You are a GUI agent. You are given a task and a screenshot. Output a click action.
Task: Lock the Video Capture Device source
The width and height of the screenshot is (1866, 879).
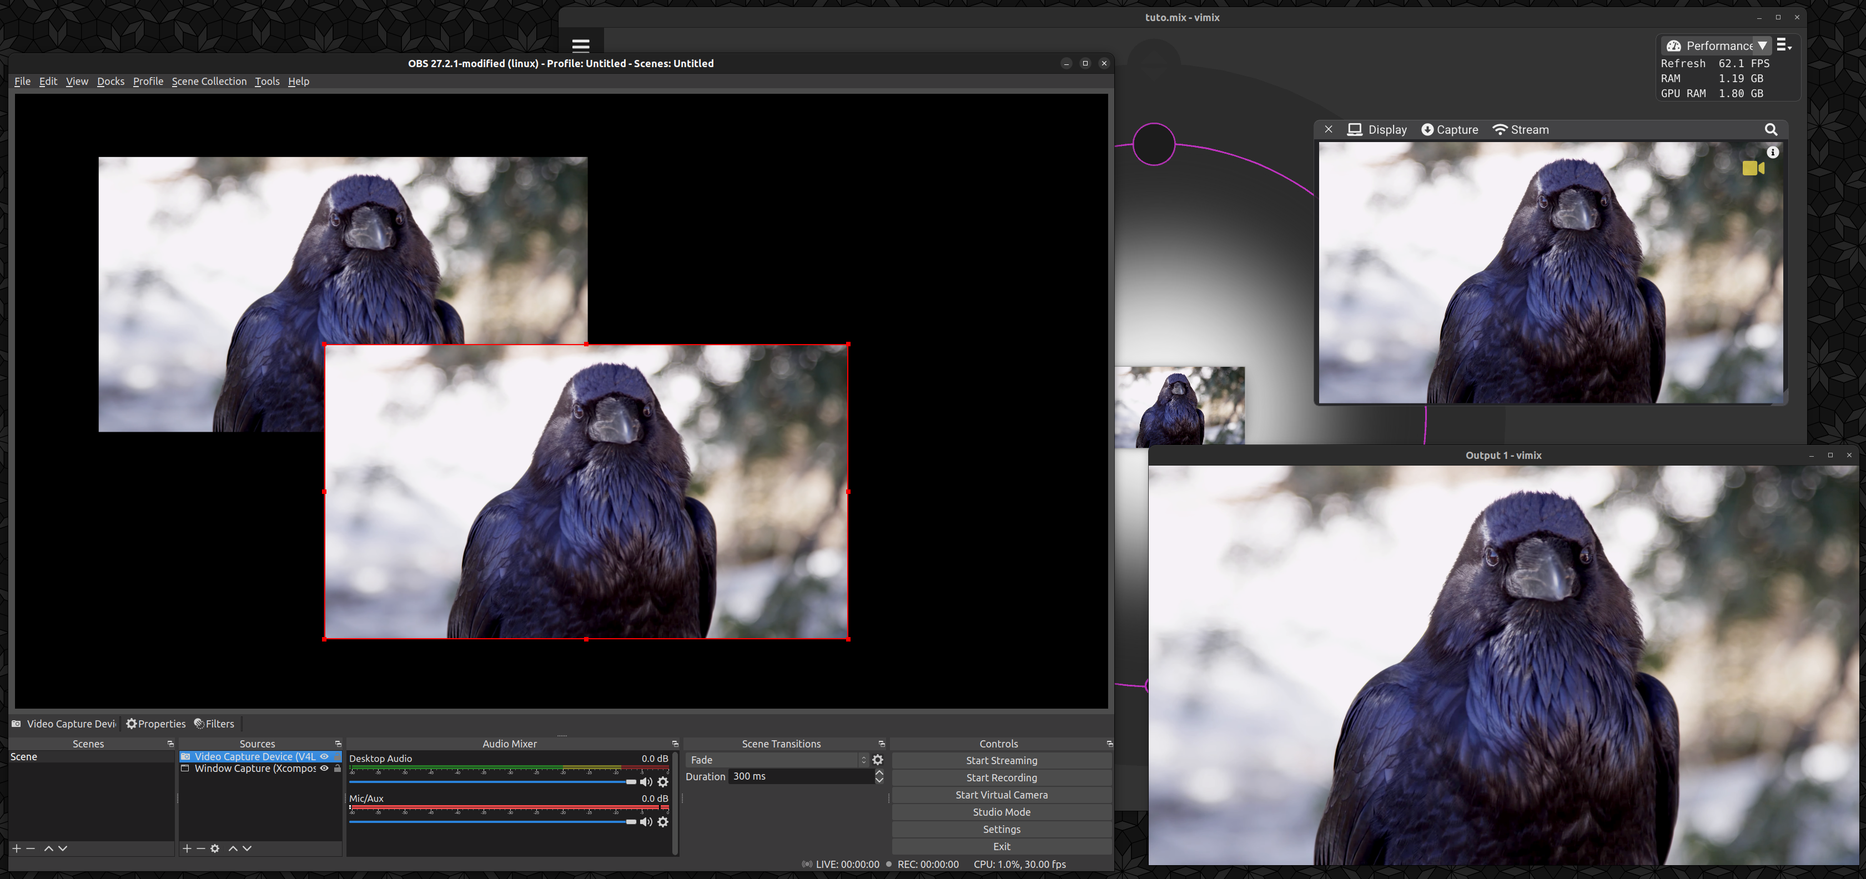click(338, 756)
